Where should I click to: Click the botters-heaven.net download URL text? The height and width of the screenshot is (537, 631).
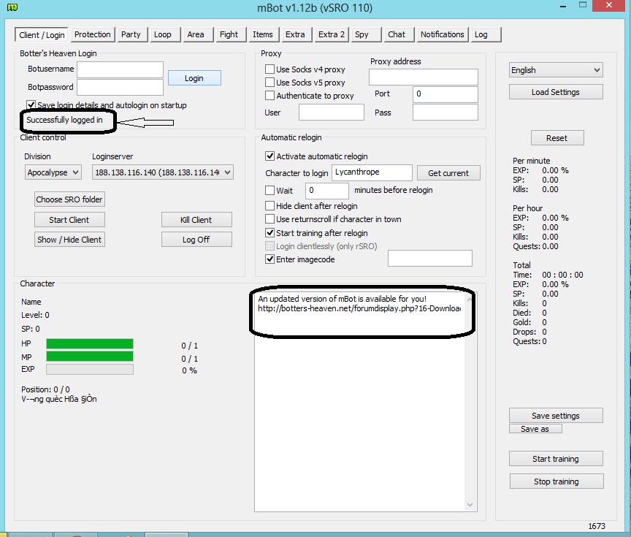(359, 309)
